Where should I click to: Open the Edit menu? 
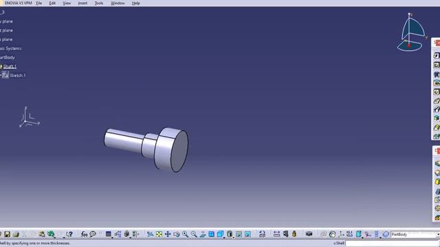click(52, 3)
